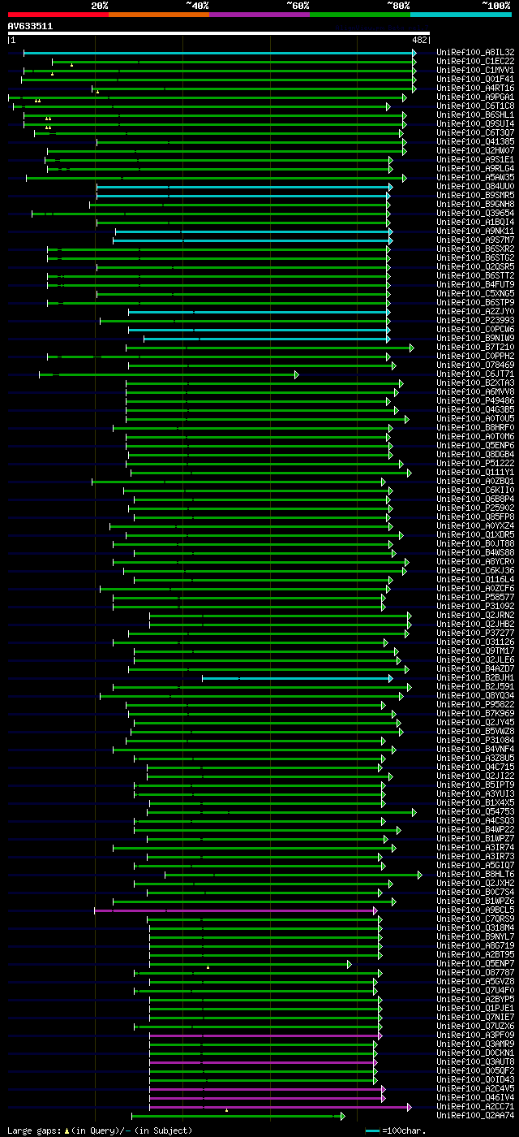Open hit UniRef100_C1EC22
Viewport: 519px width, 1137px height.
[475, 61]
